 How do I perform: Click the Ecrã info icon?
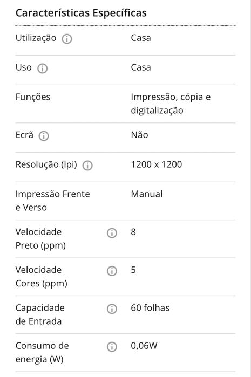(x=44, y=136)
